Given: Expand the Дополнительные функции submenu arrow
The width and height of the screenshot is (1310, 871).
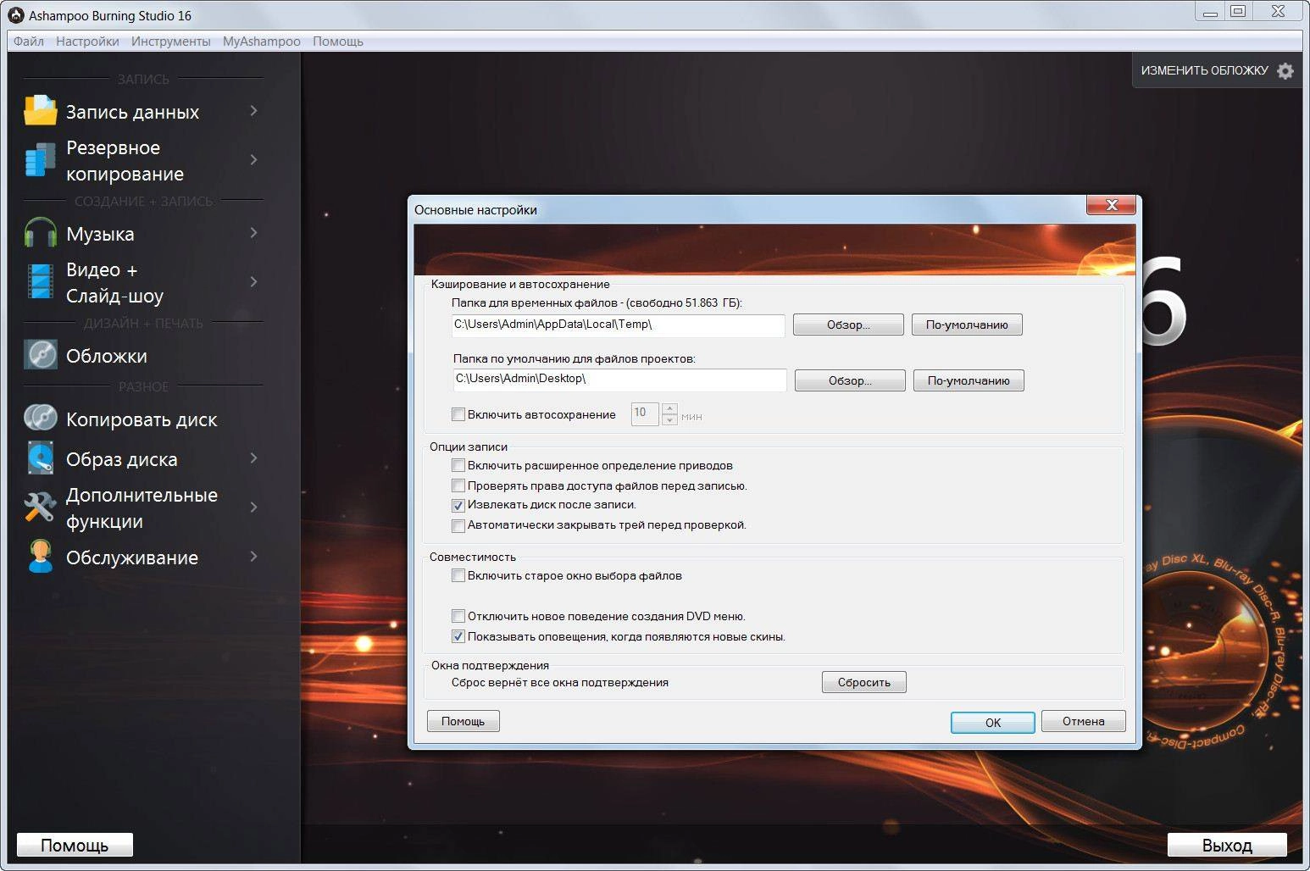Looking at the screenshot, I should click(253, 507).
